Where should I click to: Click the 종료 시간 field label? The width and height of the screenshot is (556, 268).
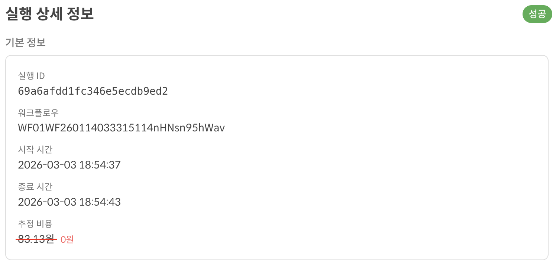(35, 186)
